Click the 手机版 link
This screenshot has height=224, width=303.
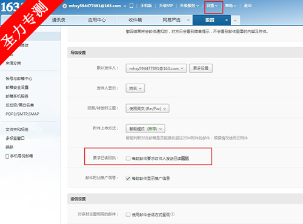(x=146, y=5)
